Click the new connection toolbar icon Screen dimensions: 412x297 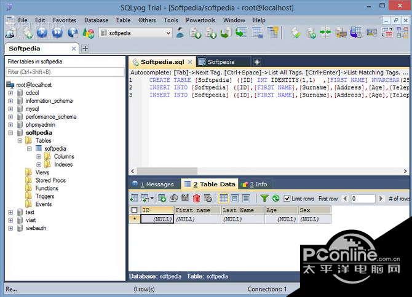[x=11, y=33]
